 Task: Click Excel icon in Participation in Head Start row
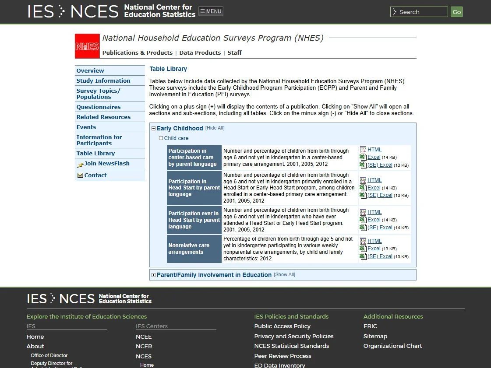pos(363,188)
